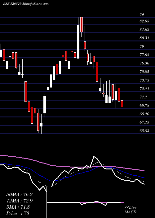Click the 76.36 price axis label
Screen dimensions: 155x218
coord(144,63)
